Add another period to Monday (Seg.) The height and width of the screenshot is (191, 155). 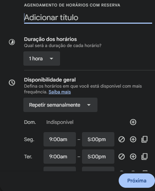pos(133,139)
